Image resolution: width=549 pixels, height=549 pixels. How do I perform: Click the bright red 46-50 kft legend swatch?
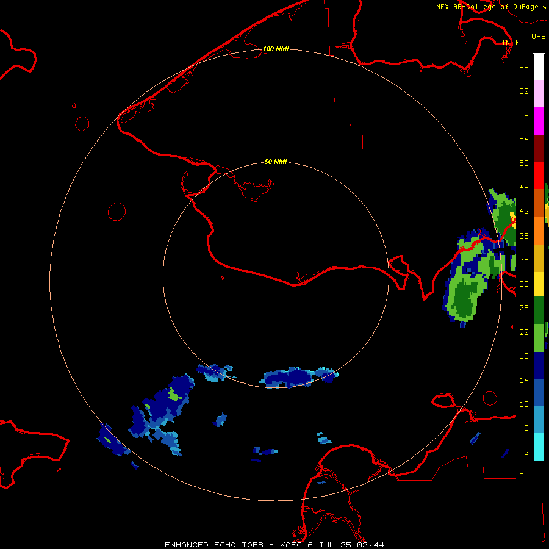pyautogui.click(x=539, y=176)
